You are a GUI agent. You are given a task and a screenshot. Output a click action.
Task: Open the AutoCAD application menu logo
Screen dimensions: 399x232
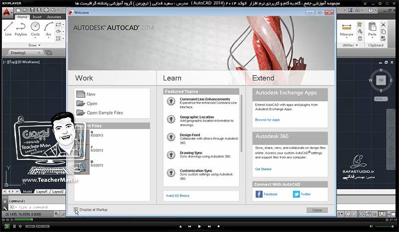[x=6, y=12]
